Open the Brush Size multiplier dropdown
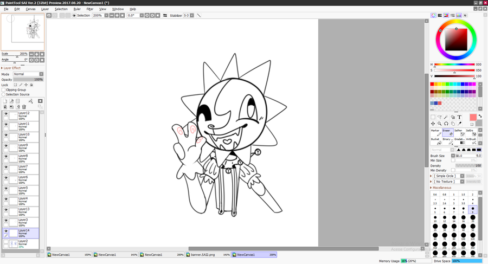Image resolution: width=488 pixels, height=264 pixels. tap(453, 156)
